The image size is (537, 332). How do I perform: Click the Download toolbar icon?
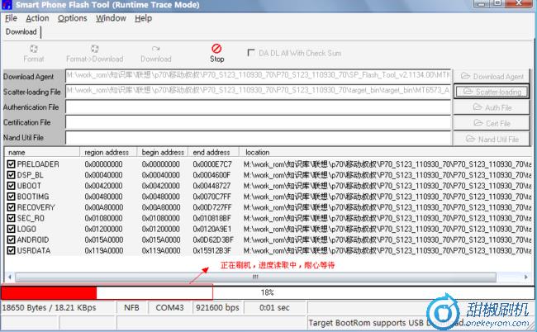(155, 50)
